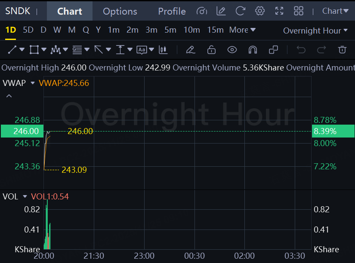Toggle magnet snap mode
The height and width of the screenshot is (263, 355).
pos(253,50)
